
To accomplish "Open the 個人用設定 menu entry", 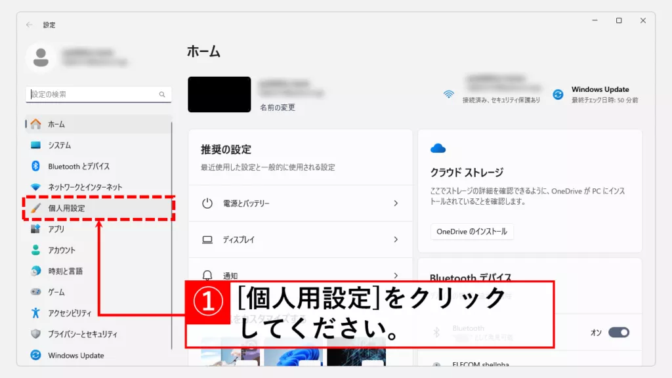I will (98, 208).
